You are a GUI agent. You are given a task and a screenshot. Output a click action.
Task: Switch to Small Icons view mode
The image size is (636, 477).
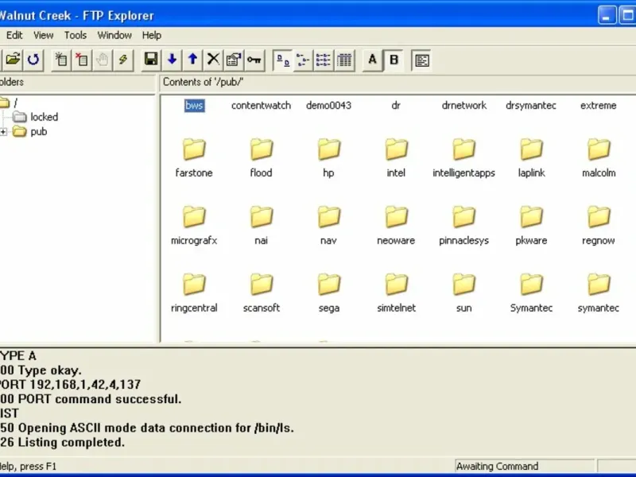pyautogui.click(x=303, y=60)
